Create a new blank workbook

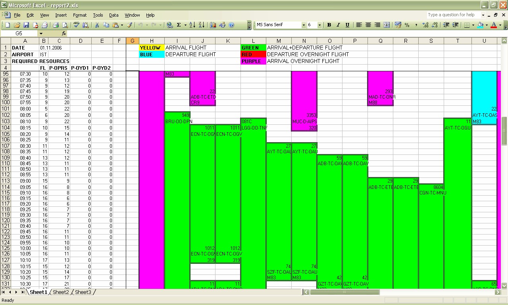[8, 25]
